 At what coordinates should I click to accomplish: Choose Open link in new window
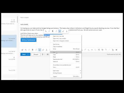66,38
